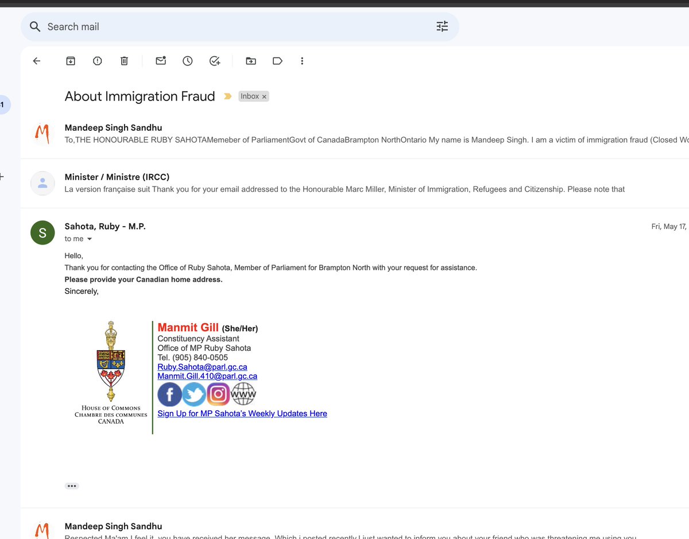Open Sign Up for MP Sahota's Weekly Updates link
This screenshot has width=689, height=539.
tap(242, 413)
